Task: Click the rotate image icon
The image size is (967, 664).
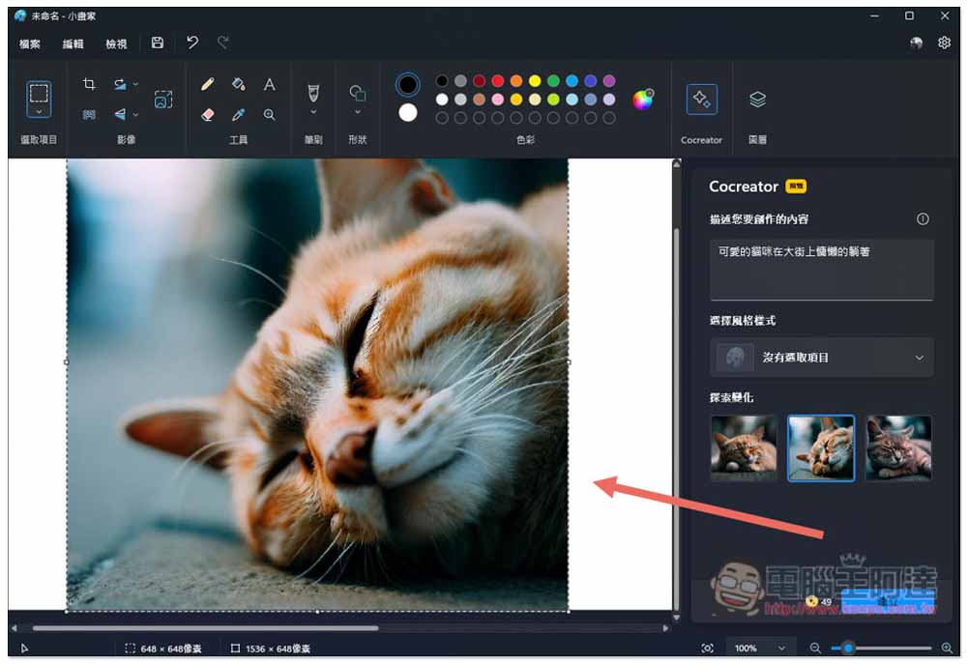Action: pyautogui.click(x=120, y=84)
